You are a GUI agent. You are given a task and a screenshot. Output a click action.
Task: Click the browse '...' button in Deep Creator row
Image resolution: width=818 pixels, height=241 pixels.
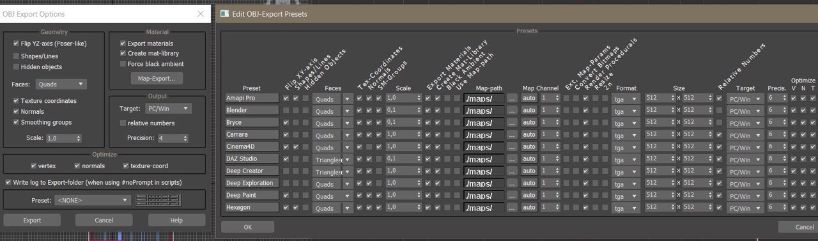(x=513, y=171)
